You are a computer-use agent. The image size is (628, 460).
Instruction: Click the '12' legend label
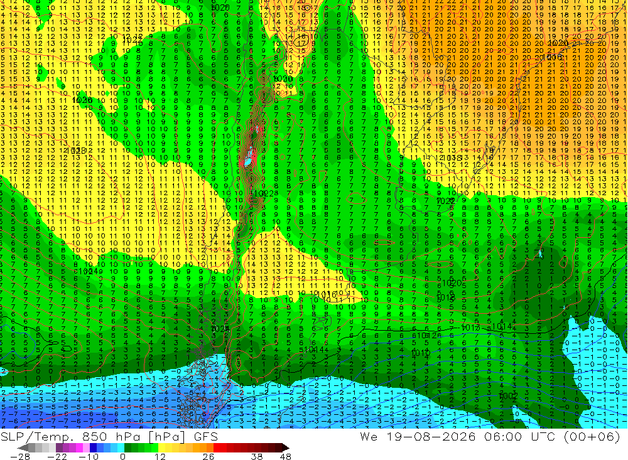pos(160,457)
